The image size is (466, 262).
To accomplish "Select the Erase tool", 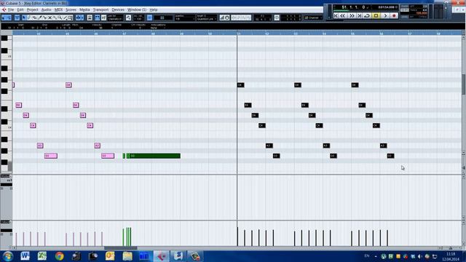I will point(34,17).
